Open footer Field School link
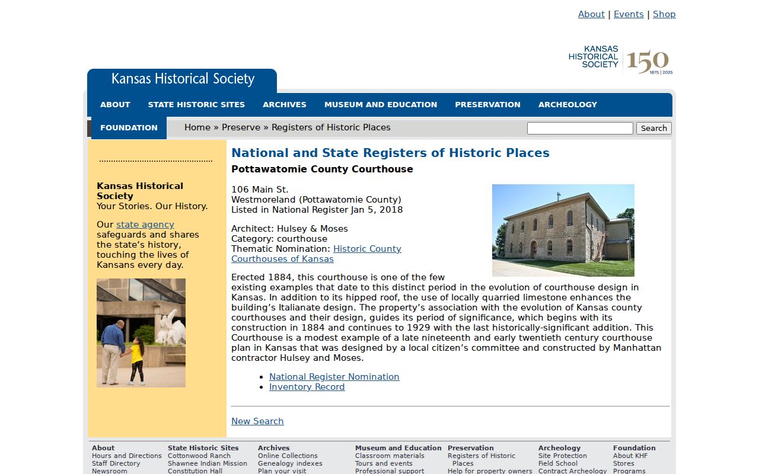759x474 pixels. pos(558,463)
